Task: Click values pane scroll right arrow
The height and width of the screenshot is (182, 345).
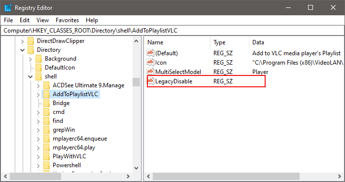Action: pos(340,176)
